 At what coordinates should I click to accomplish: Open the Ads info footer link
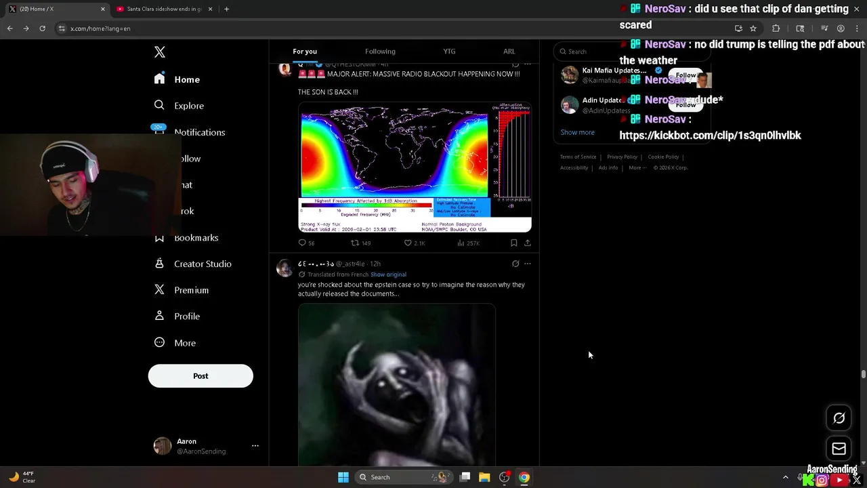[x=608, y=167]
